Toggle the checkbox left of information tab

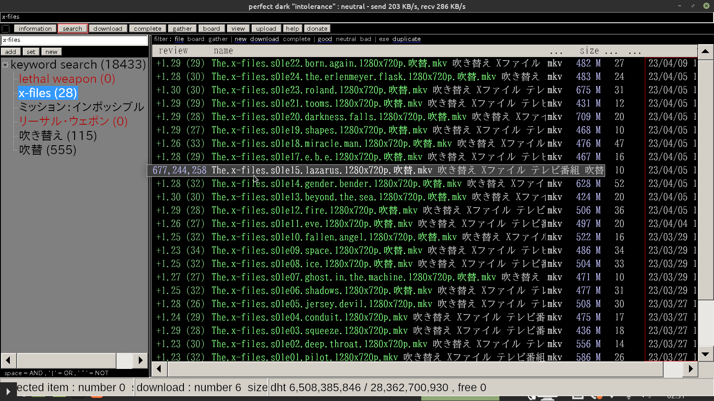pos(6,29)
